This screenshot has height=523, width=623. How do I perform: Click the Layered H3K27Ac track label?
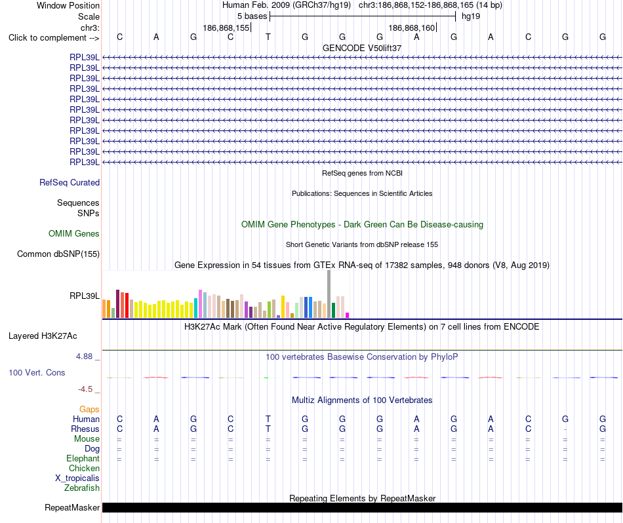[x=43, y=336]
